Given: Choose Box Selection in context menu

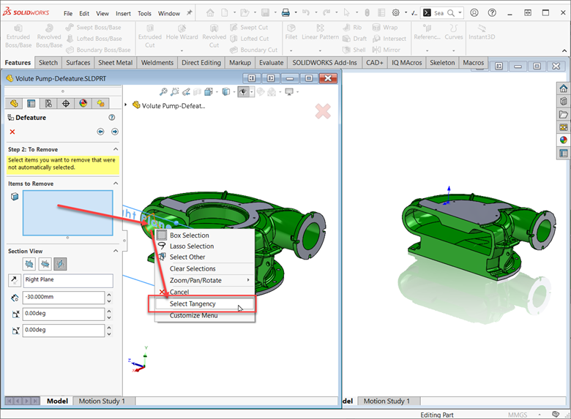Looking at the screenshot, I should (x=205, y=235).
